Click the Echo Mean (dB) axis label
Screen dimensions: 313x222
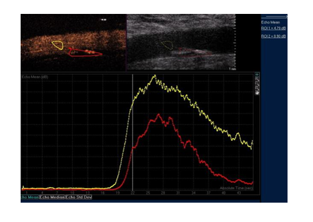(35, 77)
